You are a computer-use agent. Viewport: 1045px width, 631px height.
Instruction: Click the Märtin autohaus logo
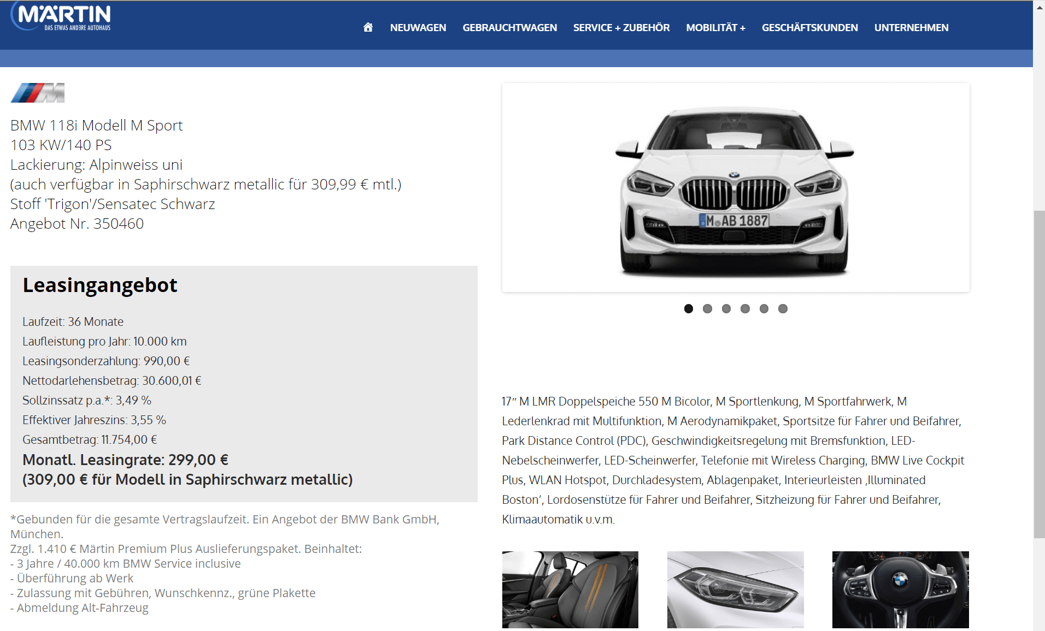click(x=61, y=16)
